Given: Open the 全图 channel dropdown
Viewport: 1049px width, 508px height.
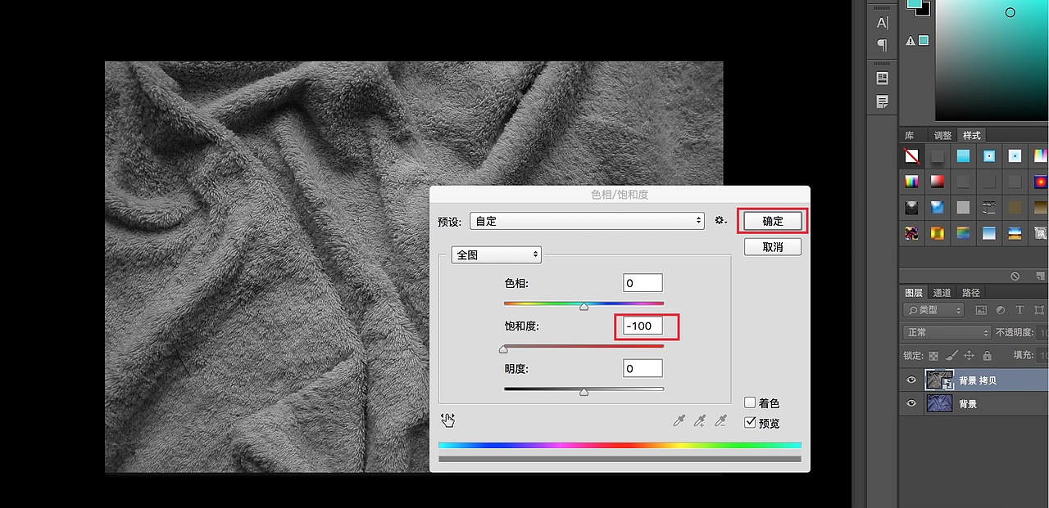Looking at the screenshot, I should (x=497, y=254).
